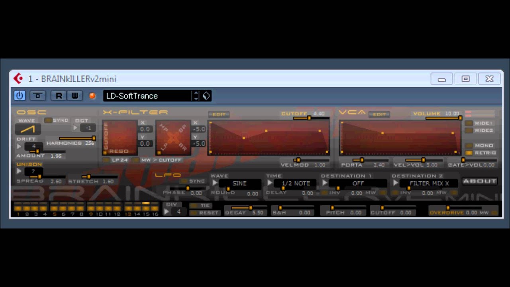Enable Read automation R button
Image resolution: width=510 pixels, height=287 pixels.
[59, 96]
